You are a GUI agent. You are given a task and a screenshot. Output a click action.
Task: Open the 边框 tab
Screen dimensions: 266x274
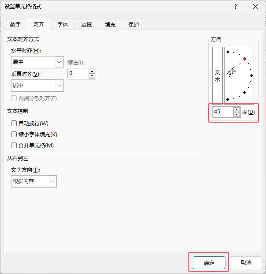[x=86, y=25]
